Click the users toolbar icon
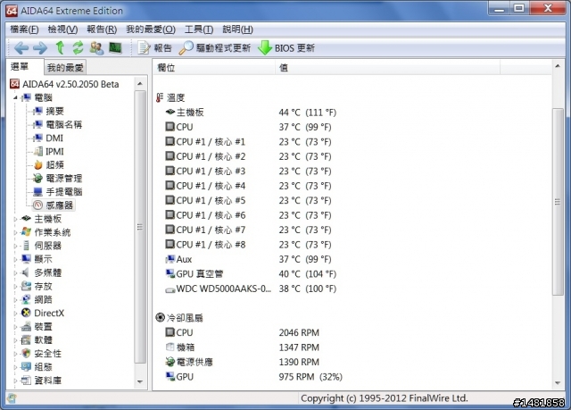The width and height of the screenshot is (571, 410). coord(97,47)
